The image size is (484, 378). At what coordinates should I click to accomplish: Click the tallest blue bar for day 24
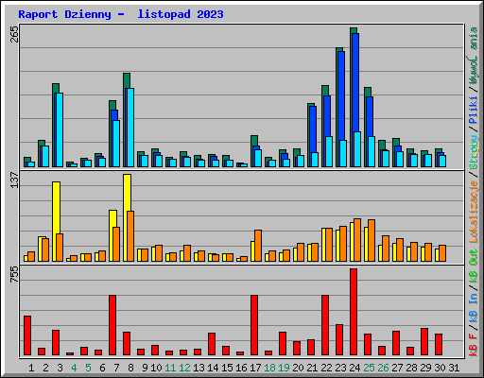coord(355,82)
